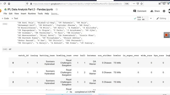Click the match_id column header
Screen dimensions: 170x95
point(23,55)
